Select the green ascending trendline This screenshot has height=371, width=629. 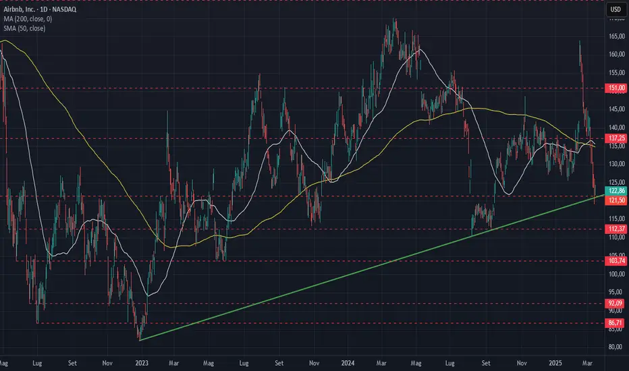(x=371, y=268)
